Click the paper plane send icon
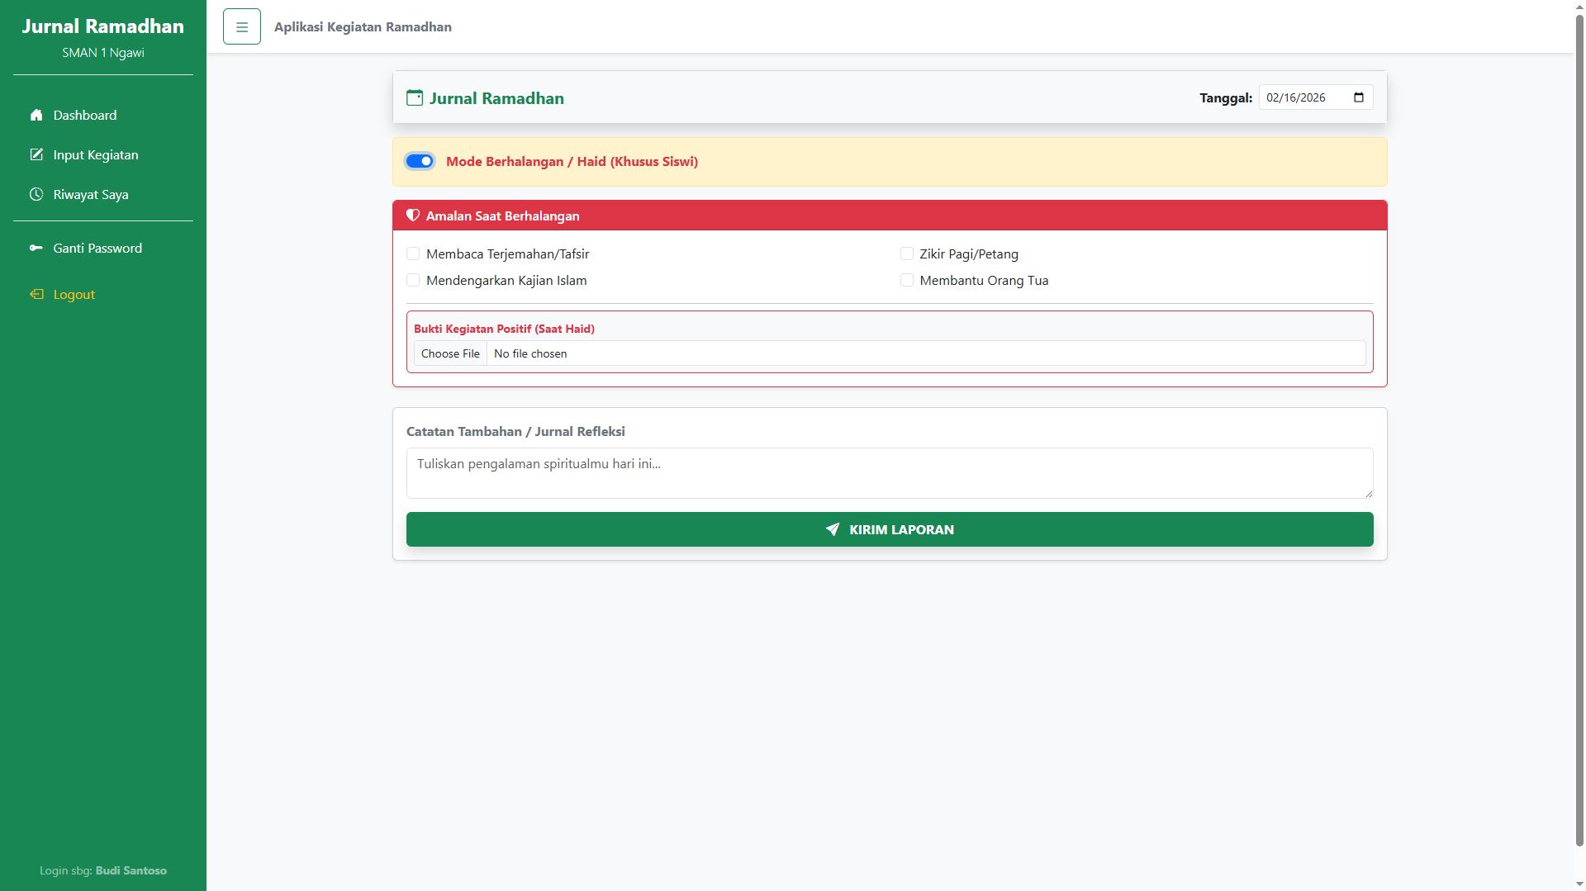This screenshot has width=1586, height=891. point(833,530)
